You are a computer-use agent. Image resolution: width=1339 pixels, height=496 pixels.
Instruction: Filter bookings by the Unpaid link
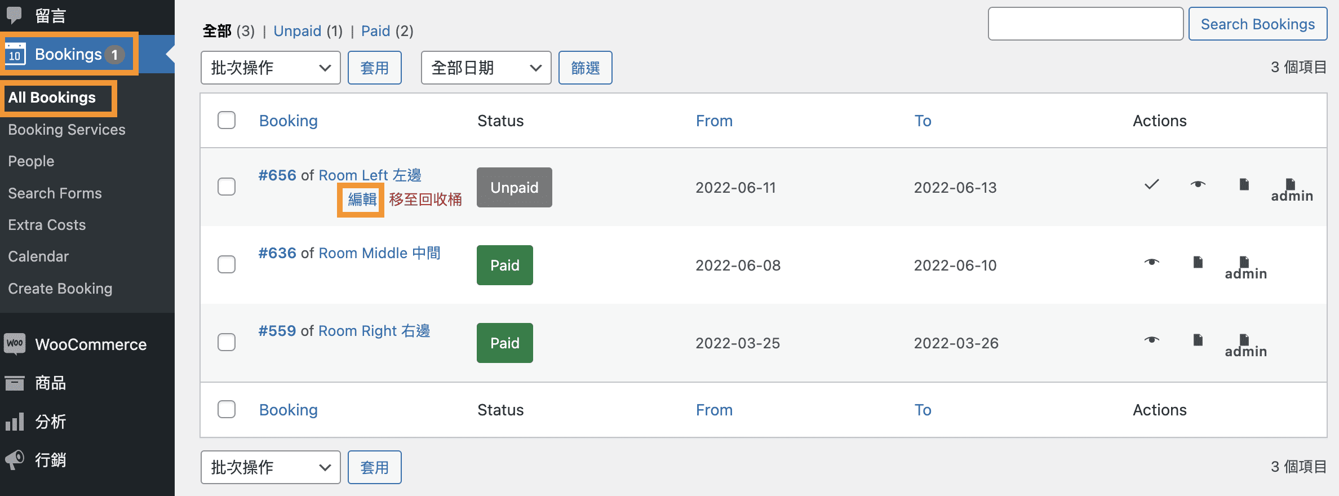coord(297,31)
